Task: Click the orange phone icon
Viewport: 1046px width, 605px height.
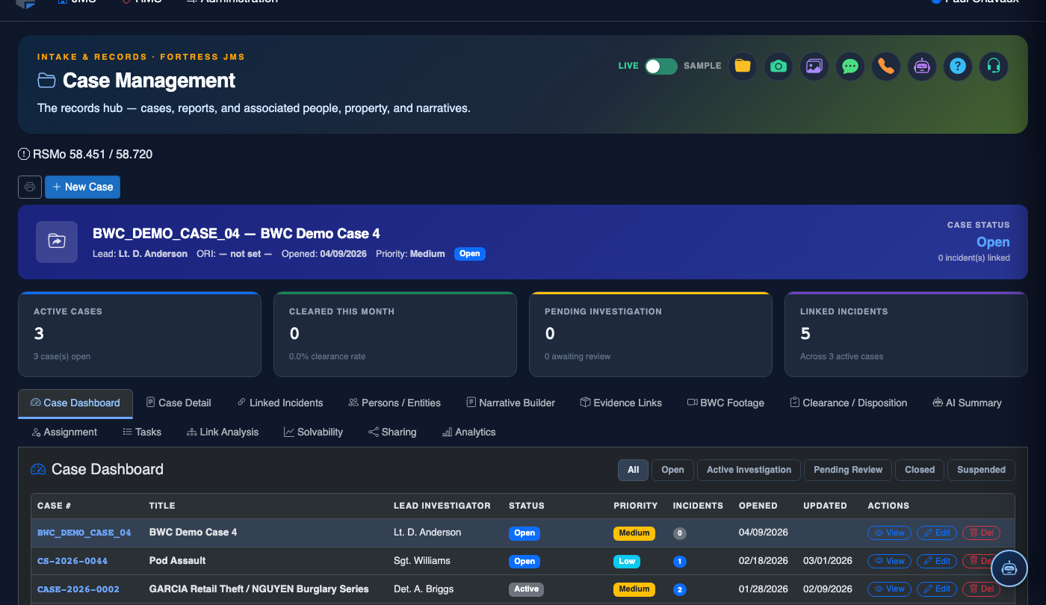Action: click(x=885, y=66)
